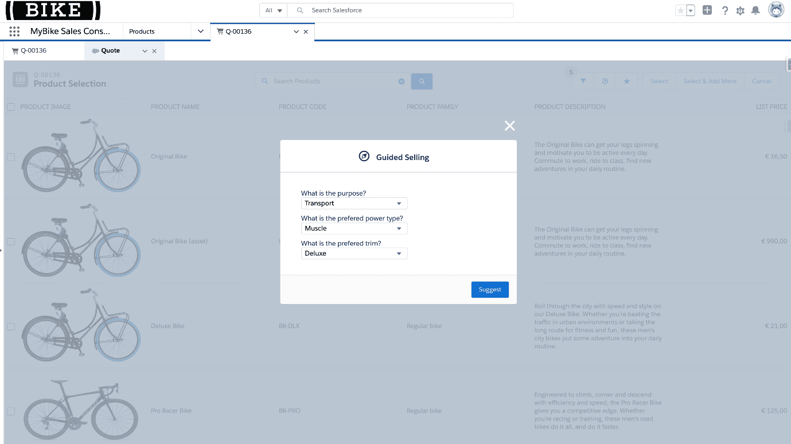
Task: Click the Deluxe Bike product image
Action: click(81, 326)
